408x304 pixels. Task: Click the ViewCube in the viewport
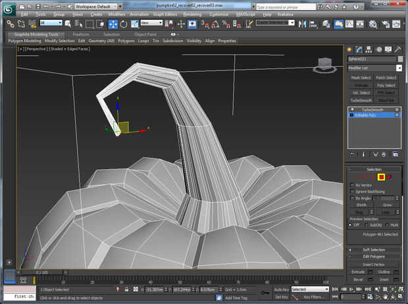click(x=324, y=64)
